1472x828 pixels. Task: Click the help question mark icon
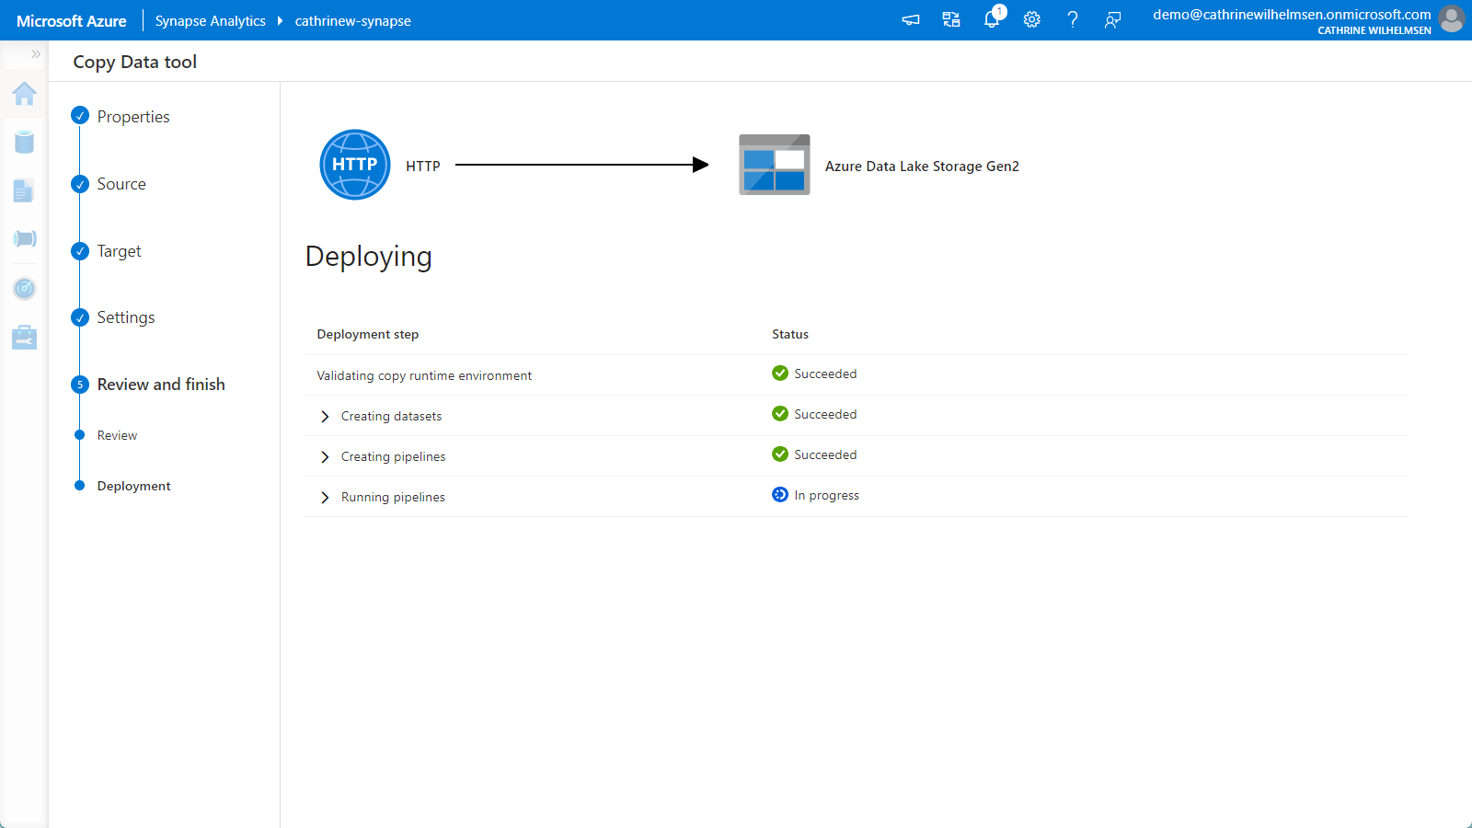click(1073, 19)
